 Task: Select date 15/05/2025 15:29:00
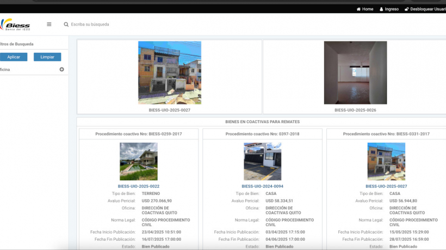[409, 232]
